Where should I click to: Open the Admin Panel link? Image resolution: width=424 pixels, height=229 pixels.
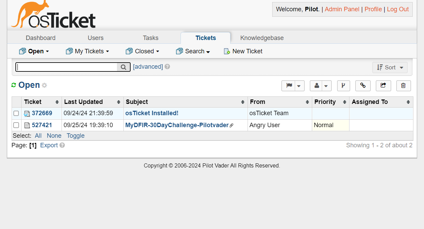tap(342, 9)
